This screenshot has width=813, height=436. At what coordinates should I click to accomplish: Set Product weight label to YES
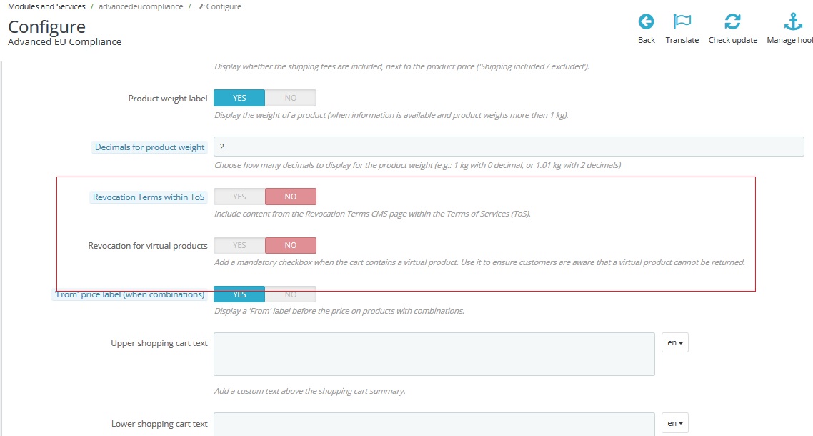[239, 98]
